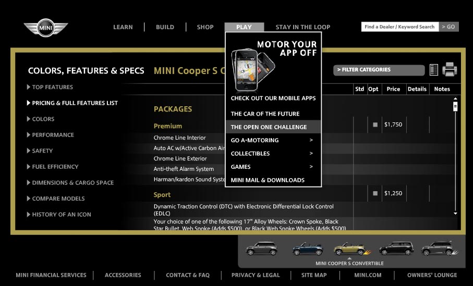Open the Shop menu
Viewport: 473px width, 286px height.
pyautogui.click(x=205, y=27)
